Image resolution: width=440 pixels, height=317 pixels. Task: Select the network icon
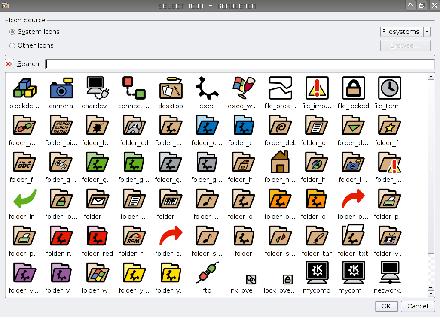pos(390,272)
